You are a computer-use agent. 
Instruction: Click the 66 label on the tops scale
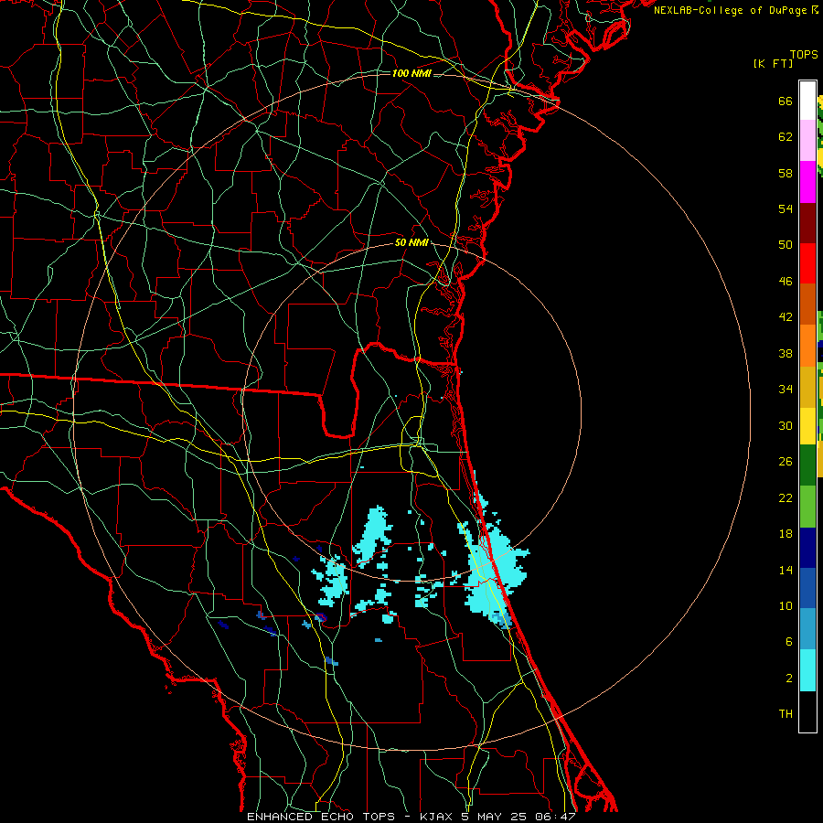tap(786, 102)
